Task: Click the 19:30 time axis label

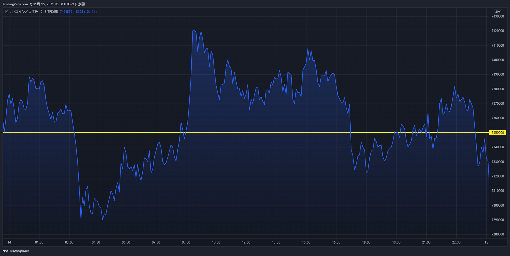Action: [396, 242]
